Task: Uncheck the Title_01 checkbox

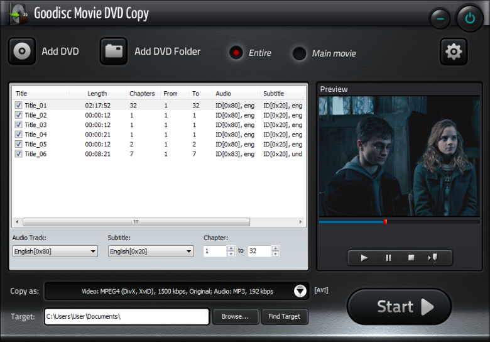Action: pos(19,106)
